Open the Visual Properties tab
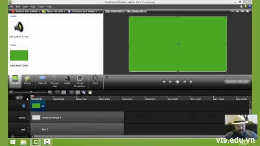 pyautogui.click(x=80, y=81)
